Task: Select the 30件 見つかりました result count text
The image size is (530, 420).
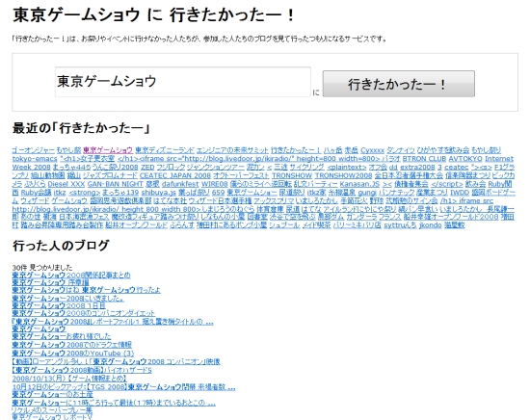Action: tap(42, 268)
